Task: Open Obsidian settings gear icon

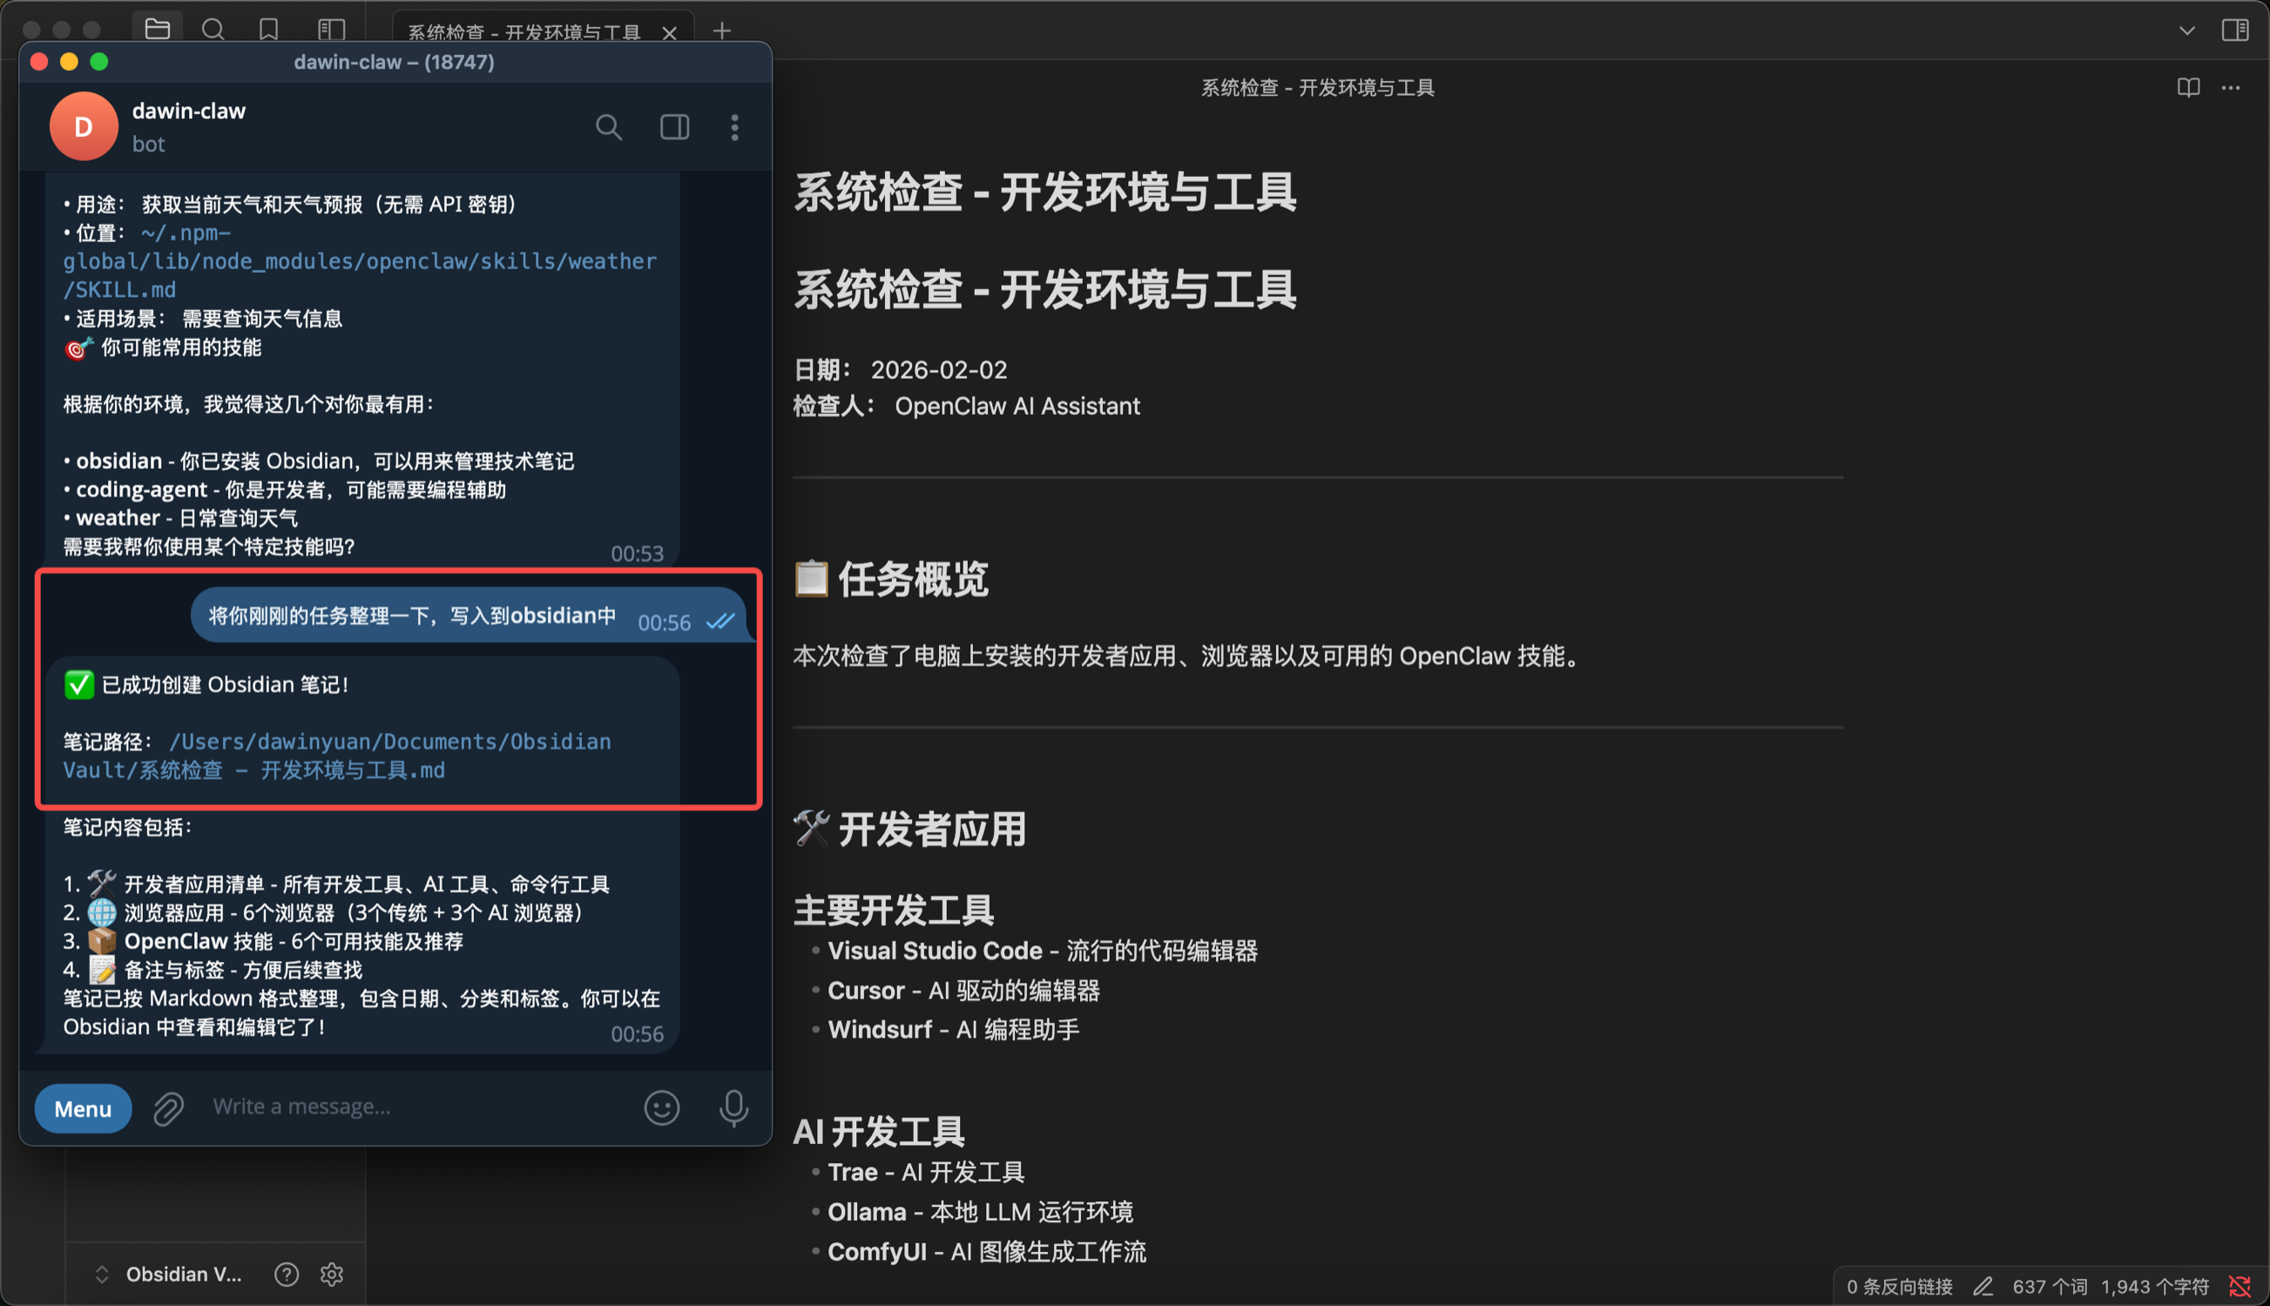Action: coord(332,1274)
